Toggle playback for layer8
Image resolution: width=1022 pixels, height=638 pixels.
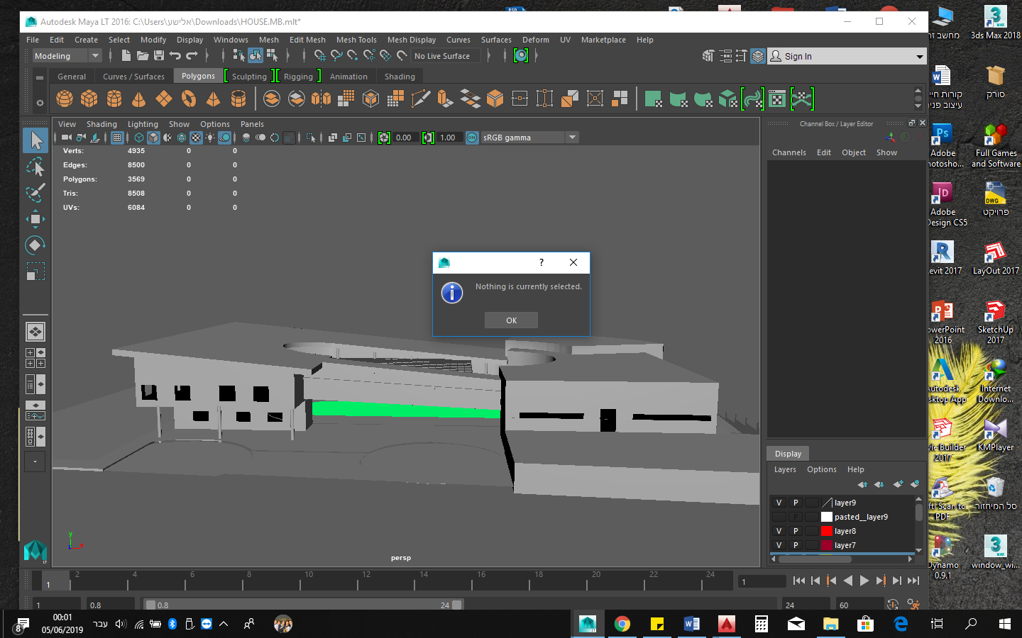coord(795,530)
